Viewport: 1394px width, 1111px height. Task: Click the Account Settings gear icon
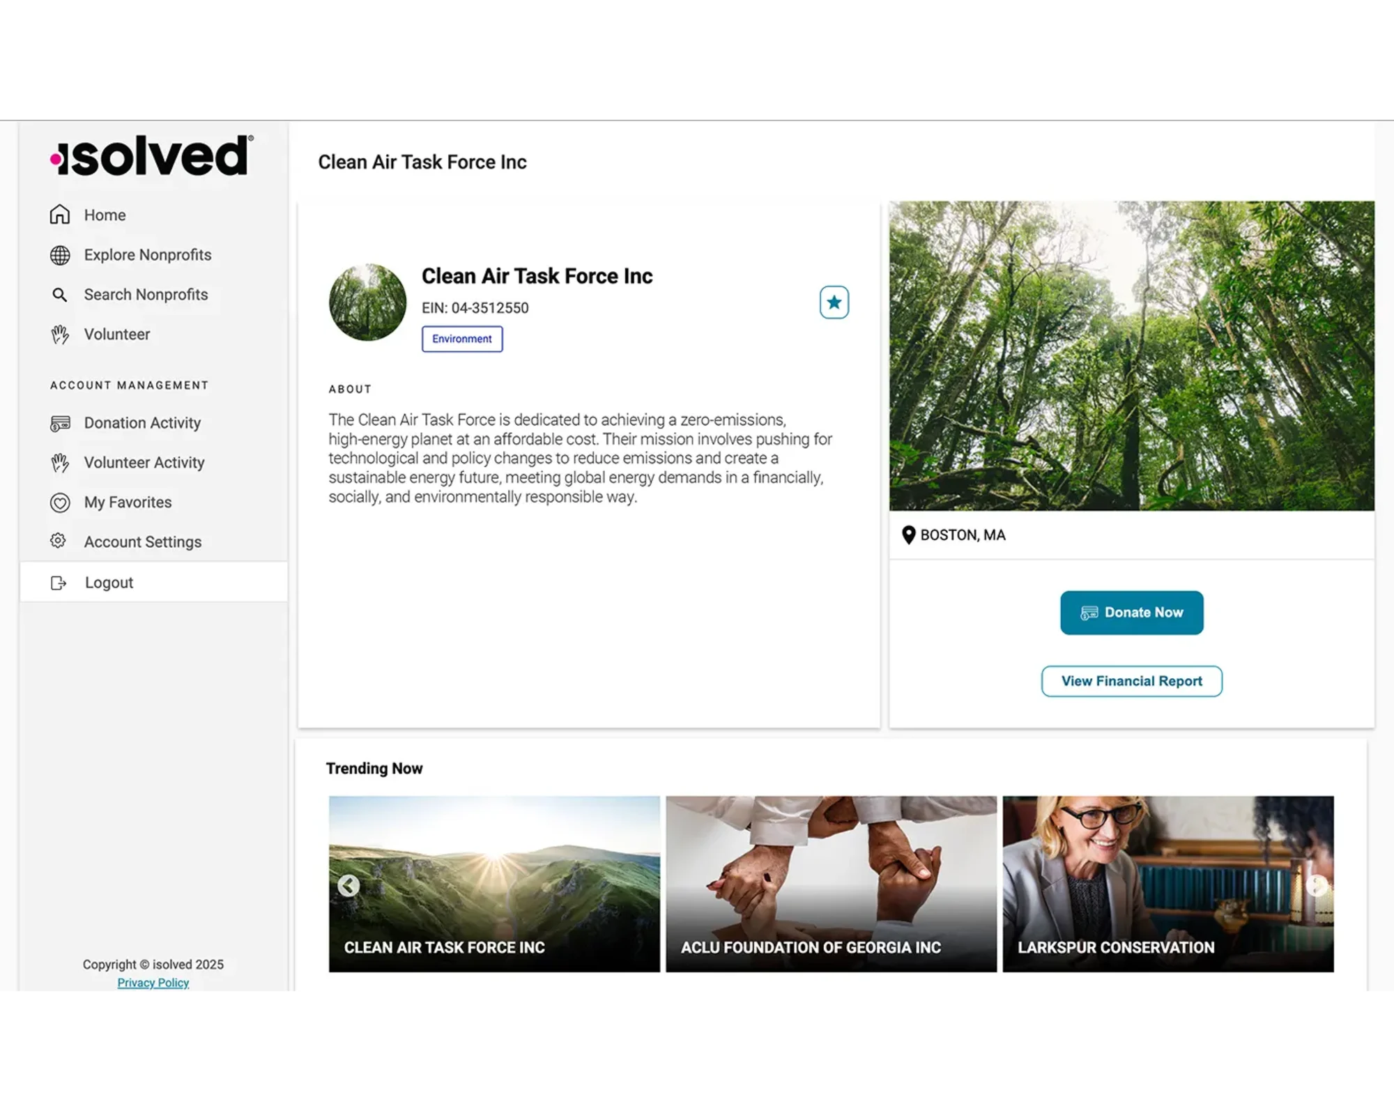coord(59,541)
